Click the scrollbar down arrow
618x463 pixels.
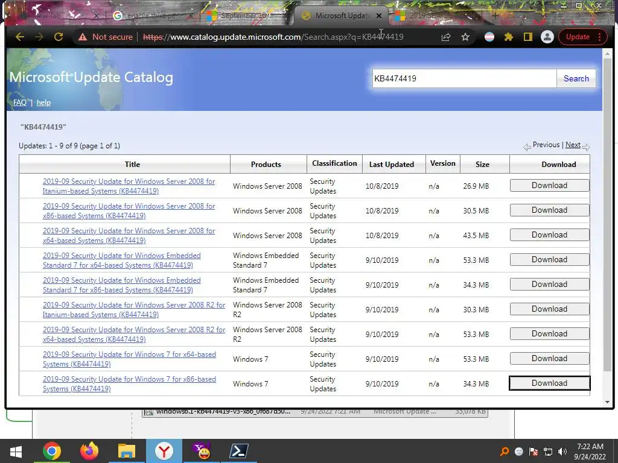pos(607,402)
